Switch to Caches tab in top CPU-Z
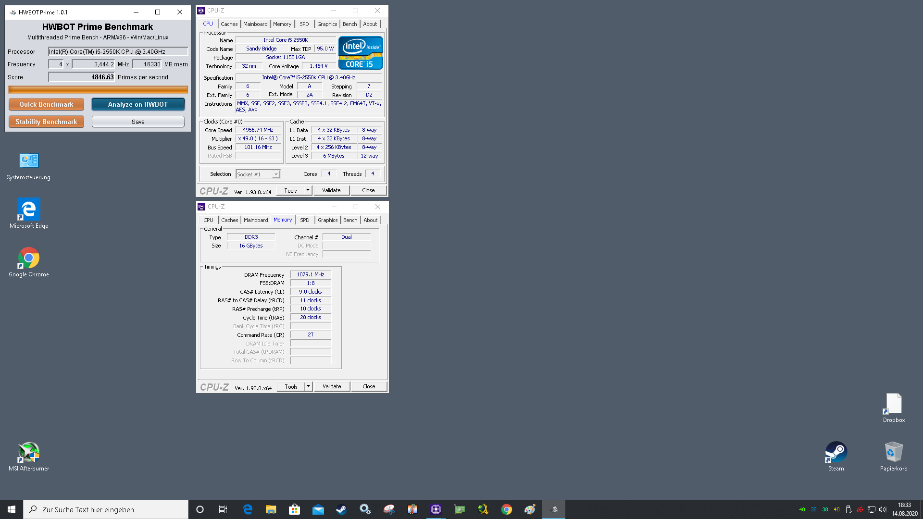The width and height of the screenshot is (923, 519). 229,24
